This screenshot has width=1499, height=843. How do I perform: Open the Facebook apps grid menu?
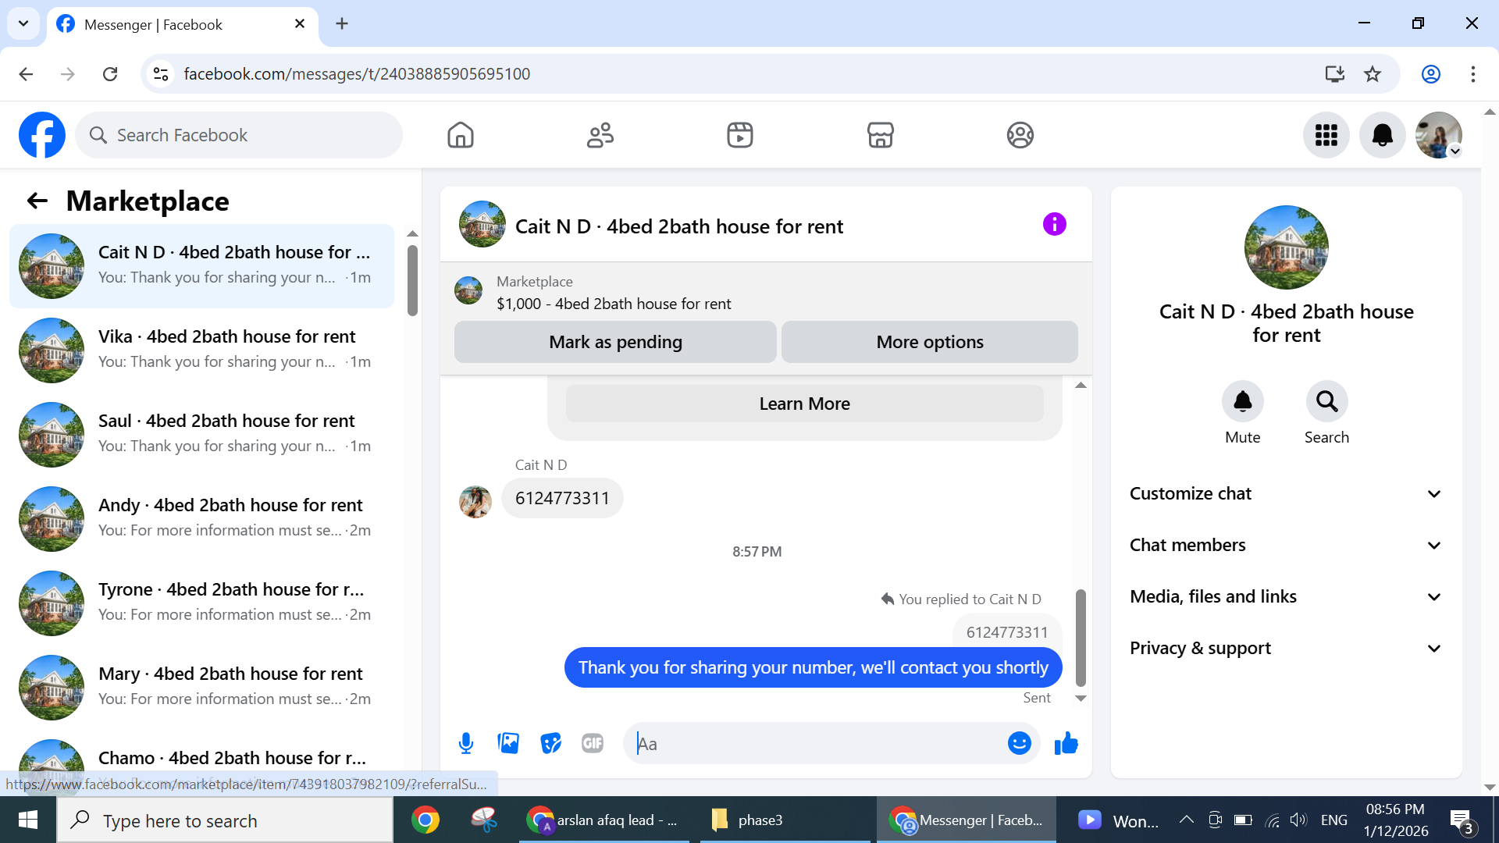coord(1326,135)
